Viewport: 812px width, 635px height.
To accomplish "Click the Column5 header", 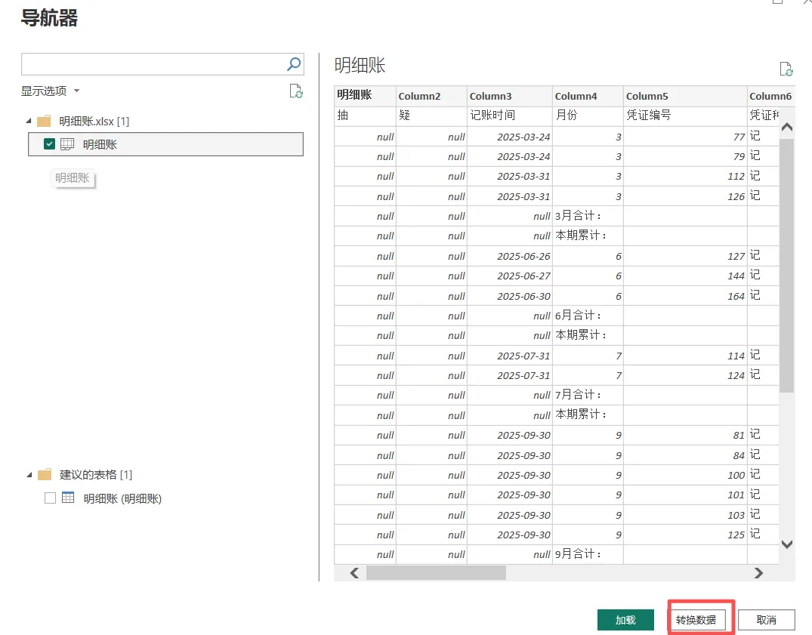I will click(685, 96).
